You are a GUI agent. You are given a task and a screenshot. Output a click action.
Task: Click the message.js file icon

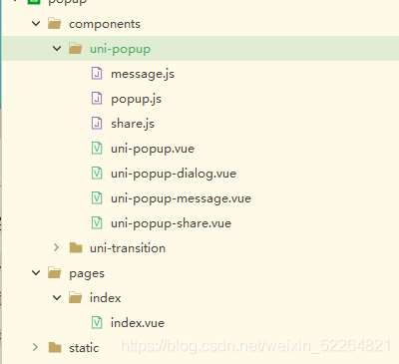pos(97,74)
